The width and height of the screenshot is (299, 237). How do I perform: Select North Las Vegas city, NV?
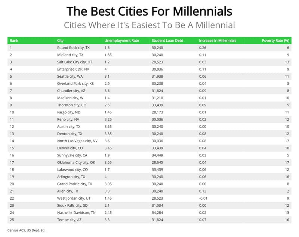click(77, 141)
